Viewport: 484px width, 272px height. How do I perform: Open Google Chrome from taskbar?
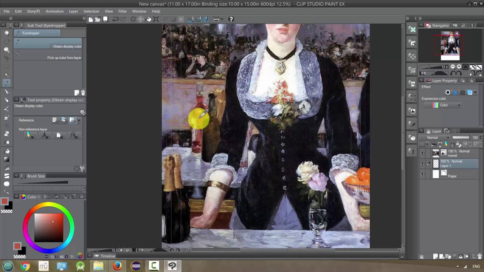[25, 266]
